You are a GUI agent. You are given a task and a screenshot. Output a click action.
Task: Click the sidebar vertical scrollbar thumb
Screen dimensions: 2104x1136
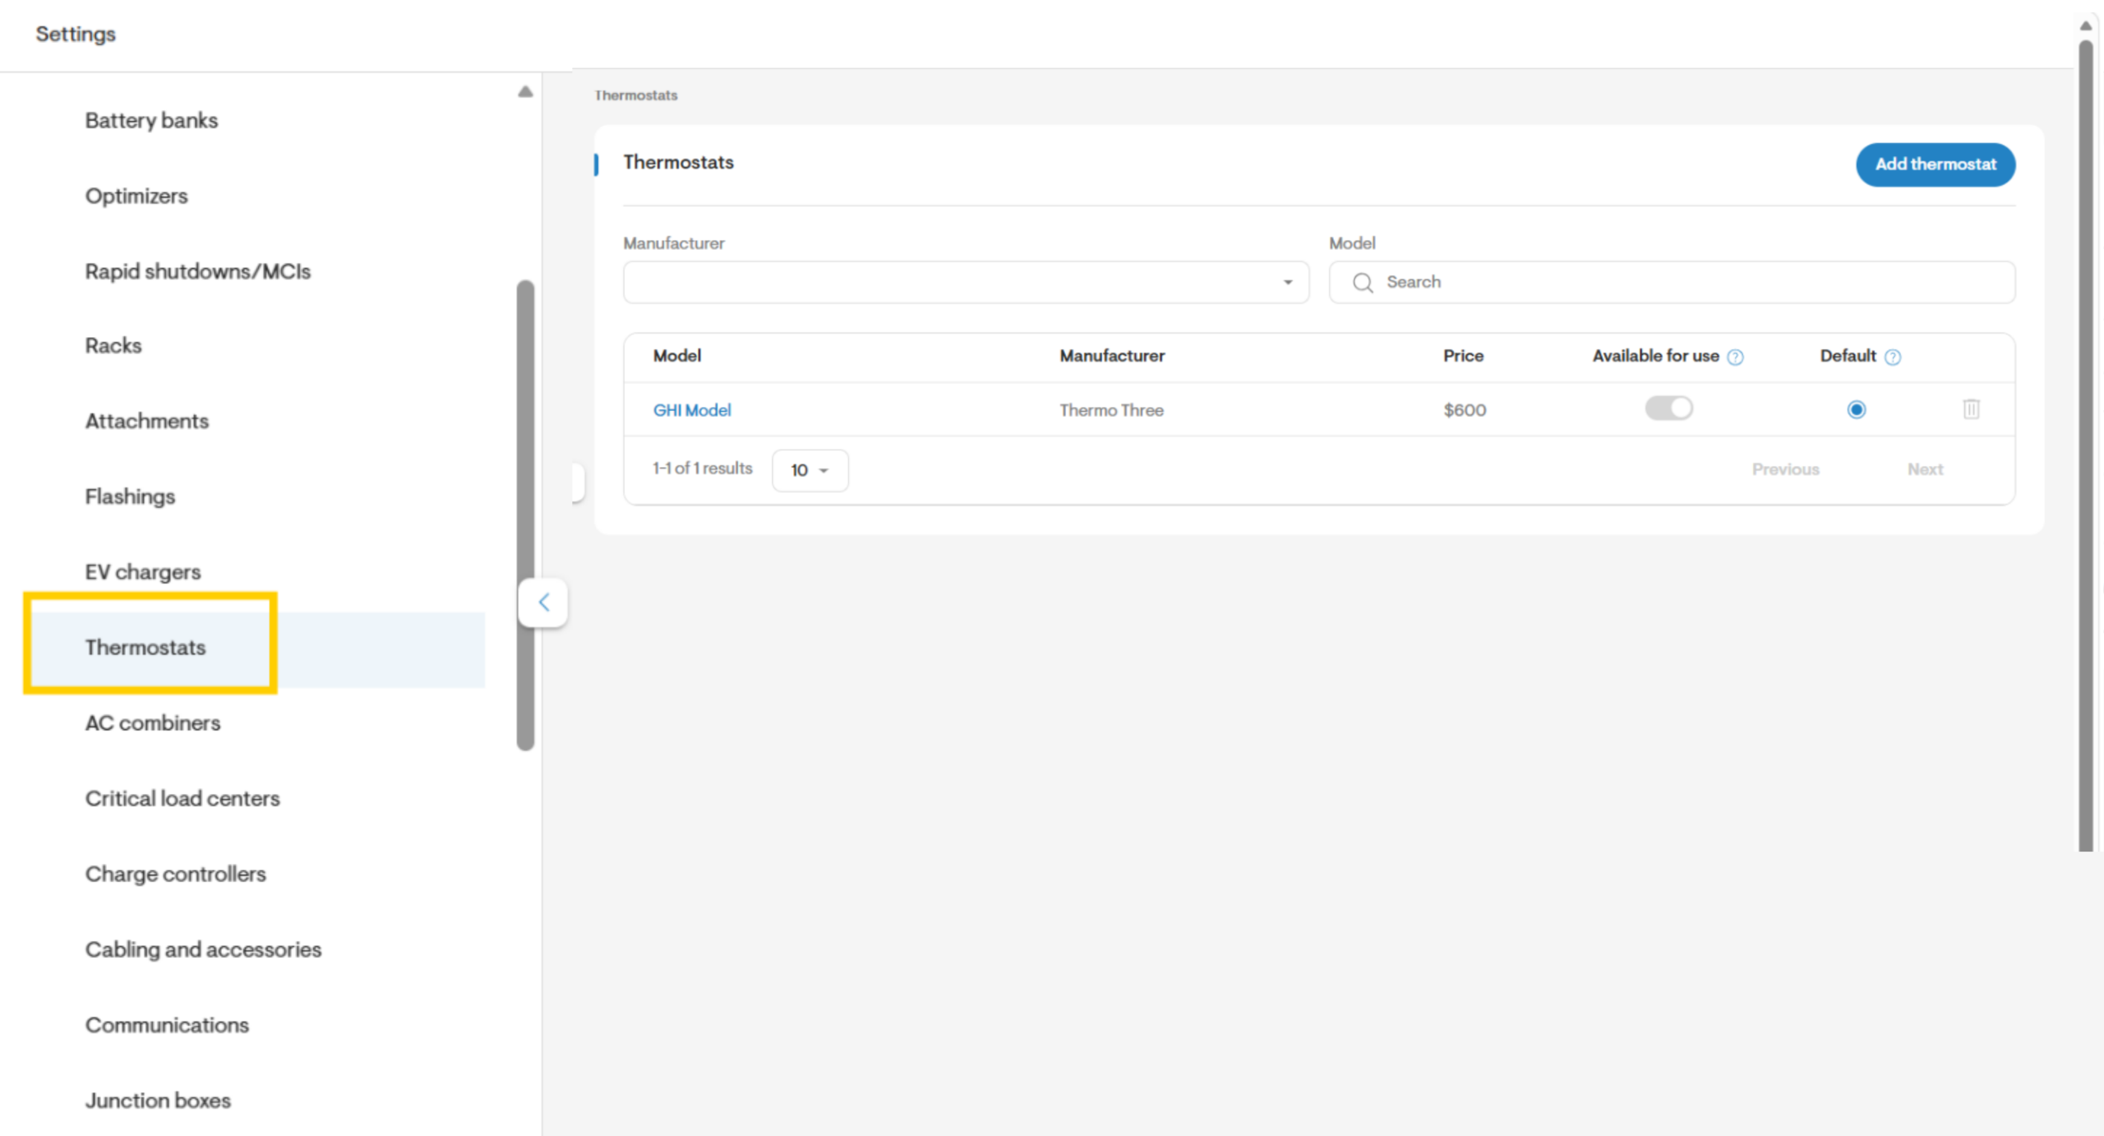(525, 515)
